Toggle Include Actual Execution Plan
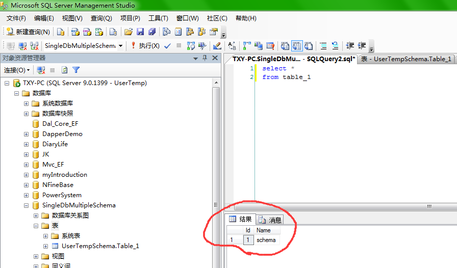 click(x=247, y=46)
